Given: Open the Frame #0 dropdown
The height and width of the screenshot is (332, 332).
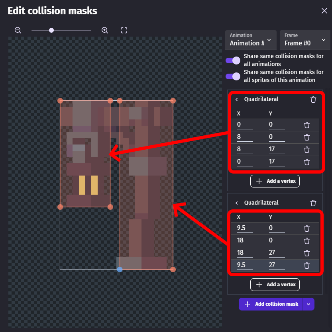Looking at the screenshot, I should pos(305,40).
